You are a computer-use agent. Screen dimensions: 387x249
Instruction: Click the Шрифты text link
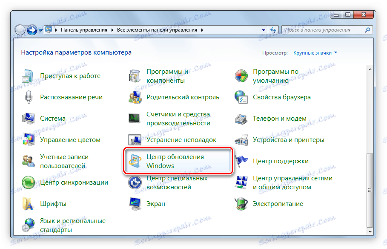coord(53,204)
